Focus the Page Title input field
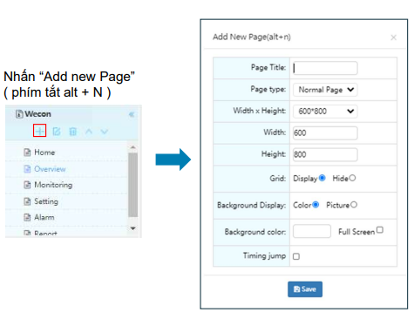This screenshot has height=326, width=414. point(325,68)
